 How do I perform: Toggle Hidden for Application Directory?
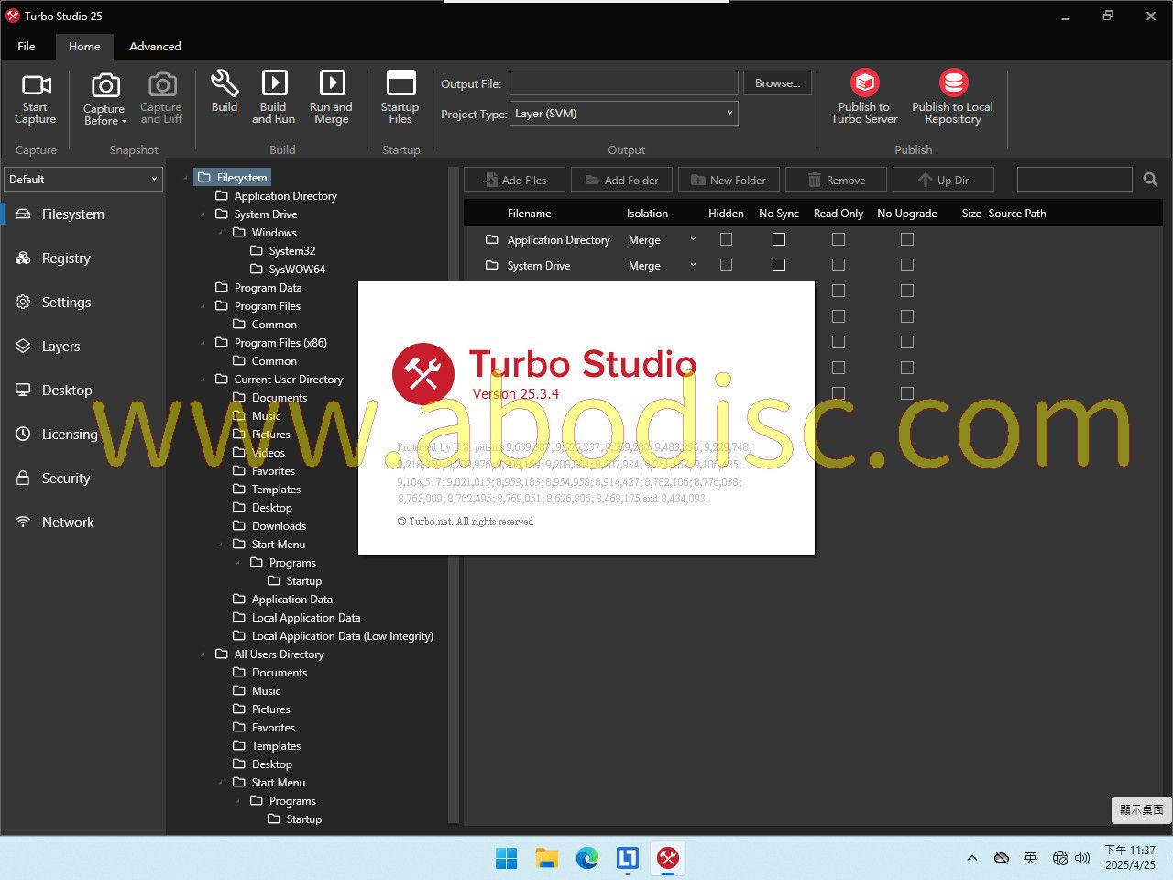(x=726, y=239)
